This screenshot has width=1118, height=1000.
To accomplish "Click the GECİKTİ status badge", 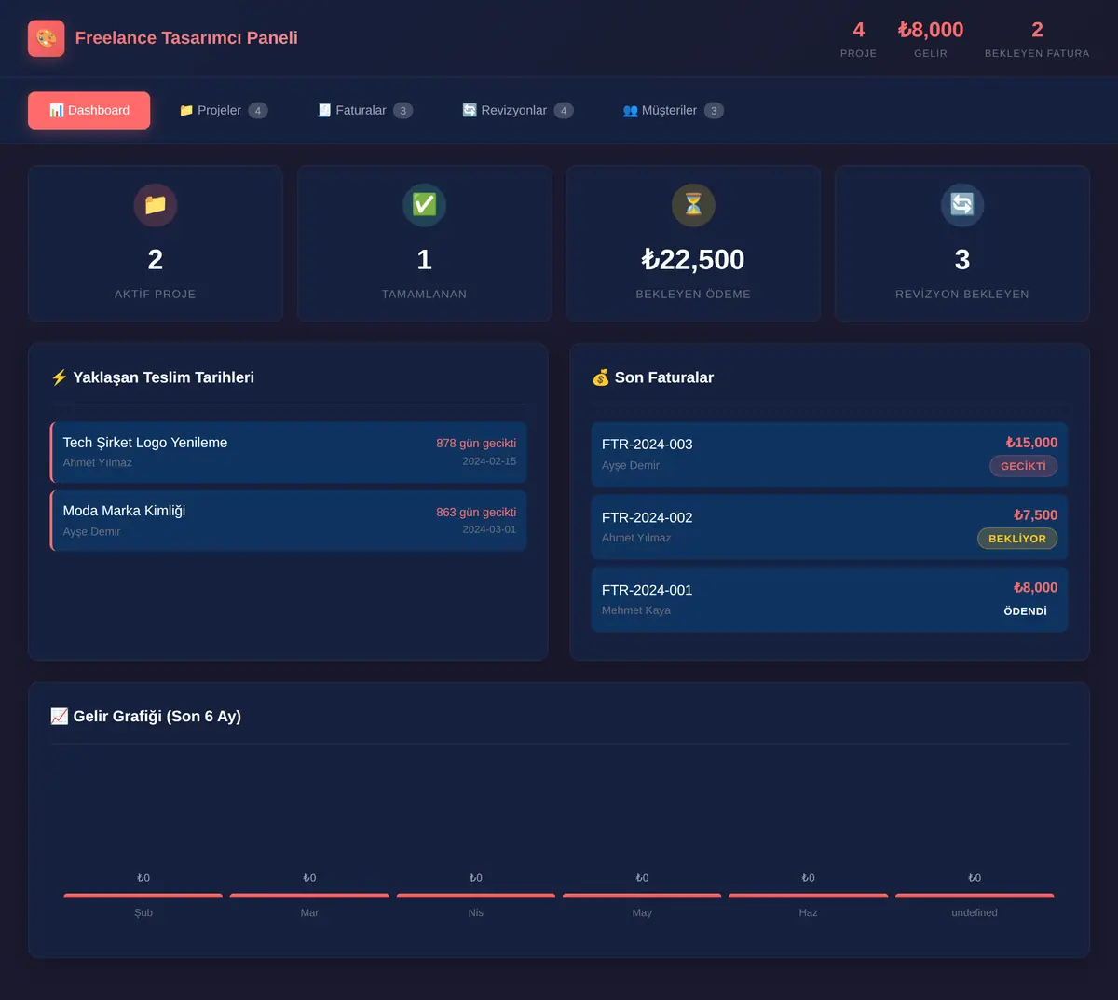I will point(1023,466).
